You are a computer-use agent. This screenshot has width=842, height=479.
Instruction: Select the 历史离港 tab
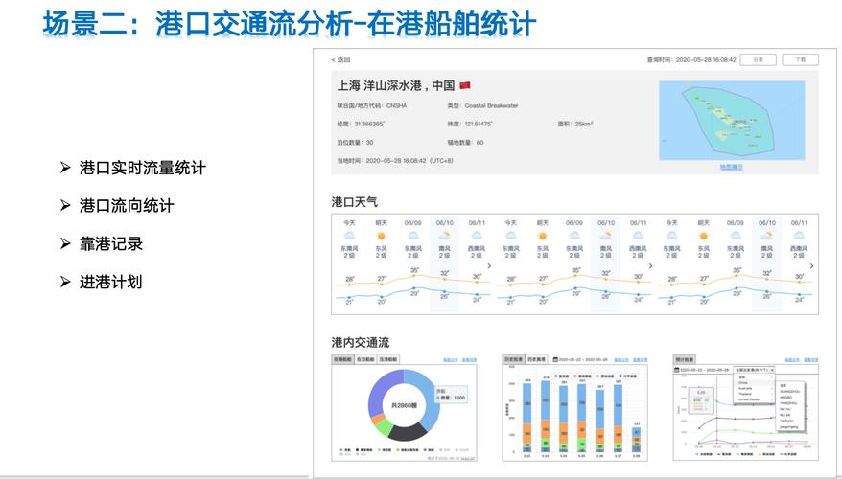coord(536,359)
